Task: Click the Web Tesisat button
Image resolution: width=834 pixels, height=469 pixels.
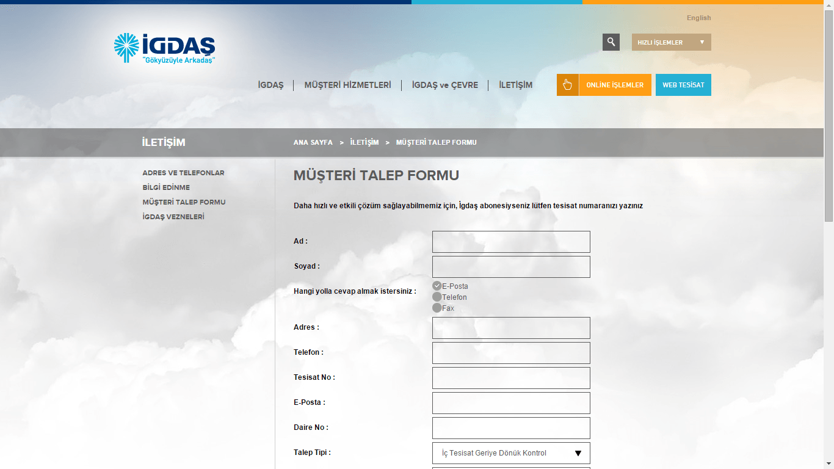Action: (x=683, y=85)
